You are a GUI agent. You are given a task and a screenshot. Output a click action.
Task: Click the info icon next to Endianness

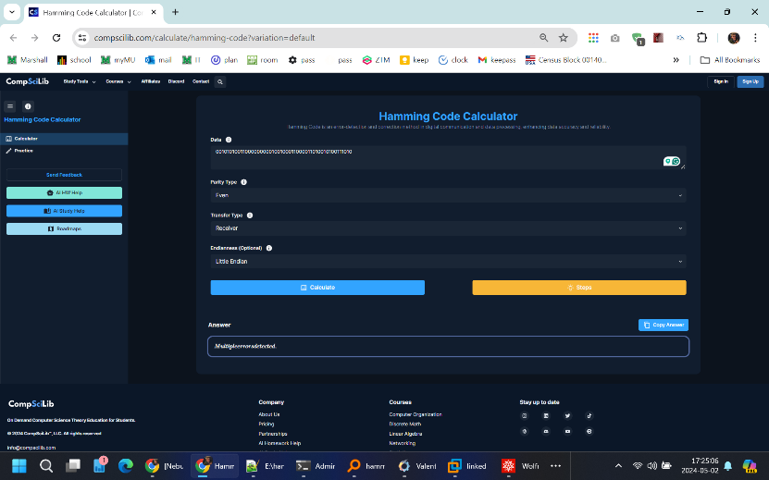point(269,248)
